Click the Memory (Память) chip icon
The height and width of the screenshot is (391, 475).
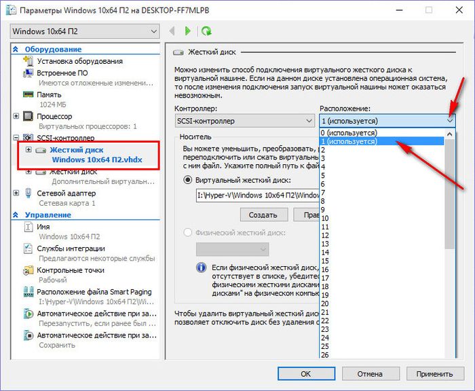pyautogui.click(x=28, y=94)
